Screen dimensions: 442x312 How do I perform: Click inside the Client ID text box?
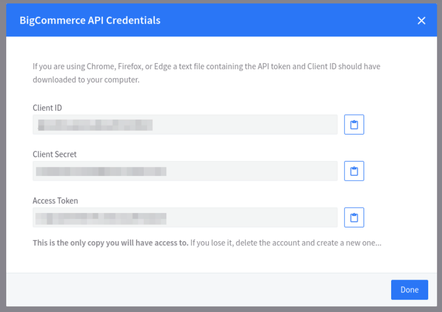coord(185,124)
